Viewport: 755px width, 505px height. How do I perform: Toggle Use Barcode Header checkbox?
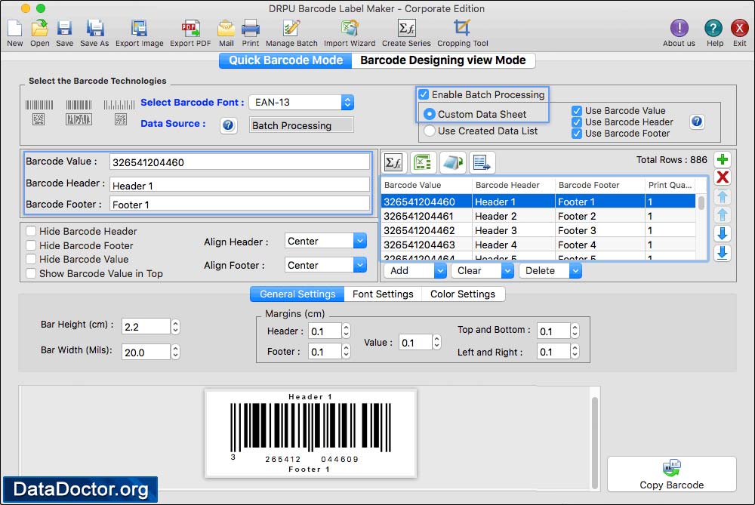576,122
